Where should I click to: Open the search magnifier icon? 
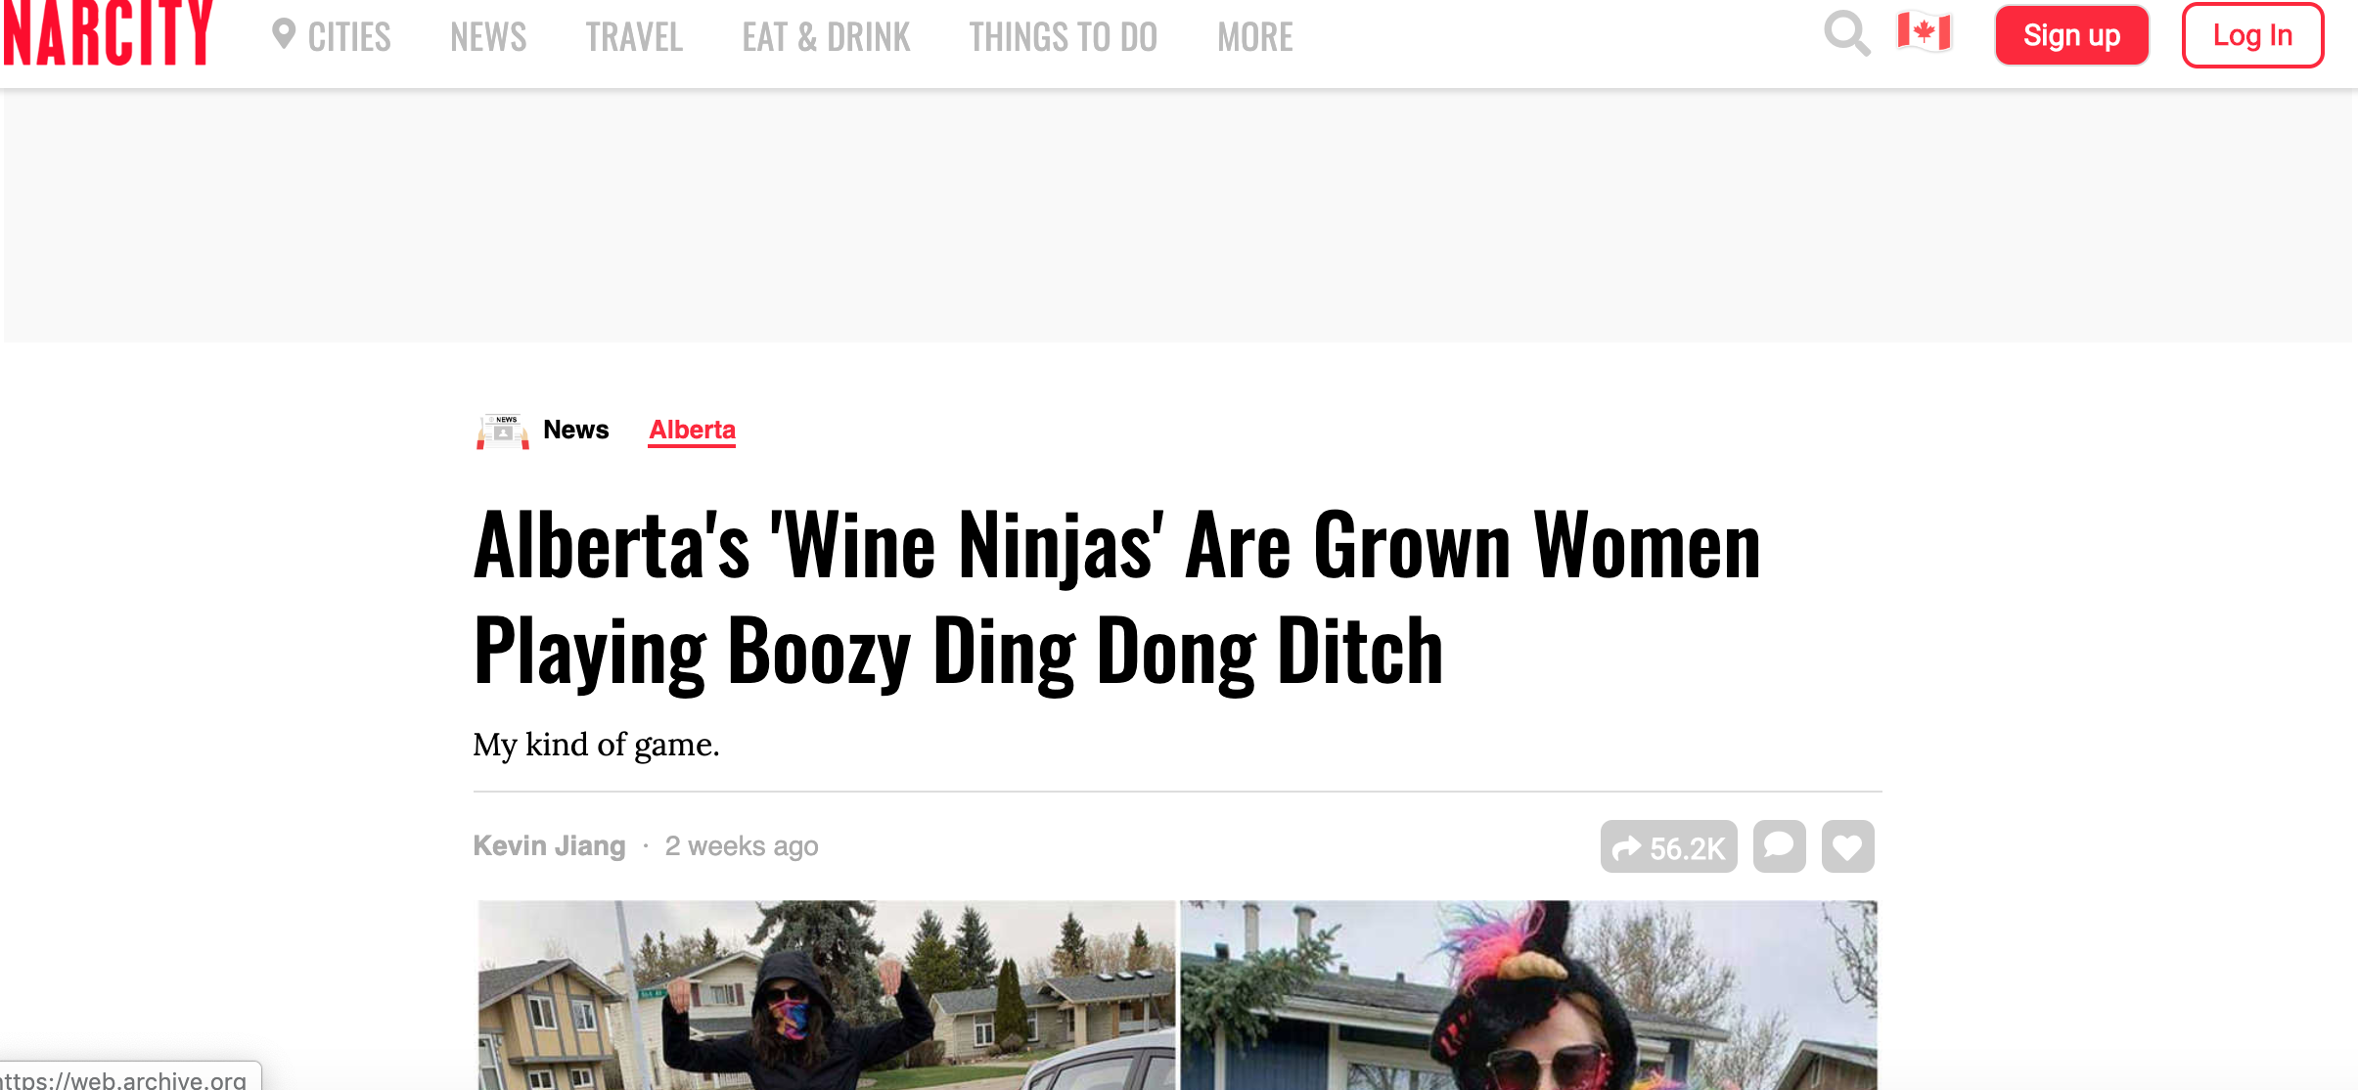pos(1846,34)
